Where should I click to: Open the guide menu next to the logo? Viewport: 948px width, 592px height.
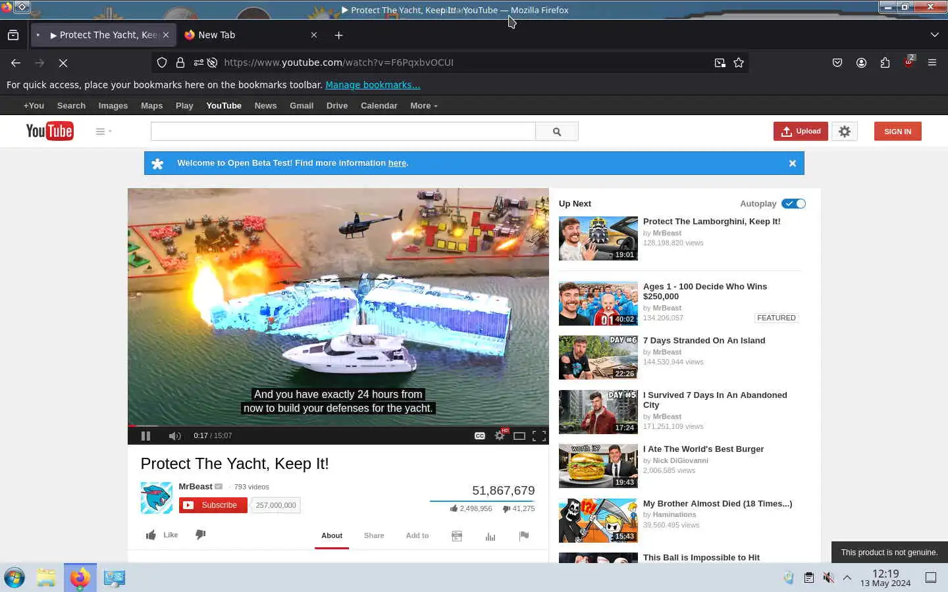click(x=103, y=131)
